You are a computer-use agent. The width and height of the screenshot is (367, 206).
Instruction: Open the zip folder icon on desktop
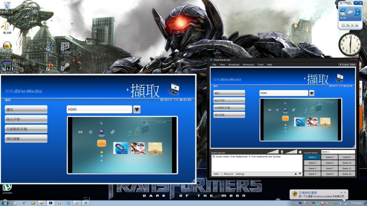(7, 28)
